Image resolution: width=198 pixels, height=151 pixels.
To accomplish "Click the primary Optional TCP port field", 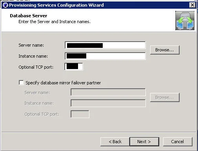I will pyautogui.click(x=74, y=67).
